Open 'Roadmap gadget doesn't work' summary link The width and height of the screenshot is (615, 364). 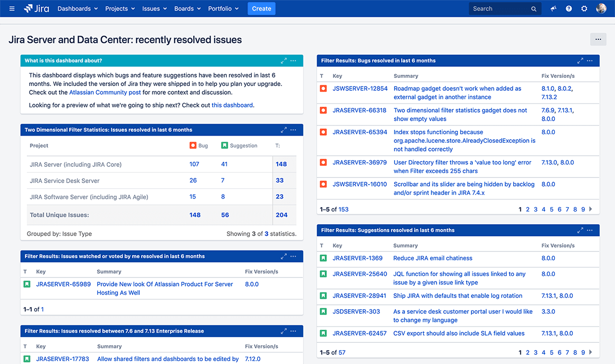[x=457, y=93]
